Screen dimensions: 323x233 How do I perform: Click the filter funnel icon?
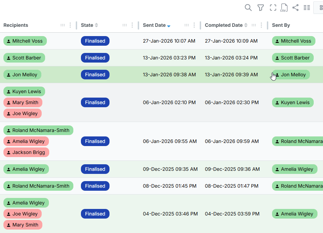click(261, 8)
